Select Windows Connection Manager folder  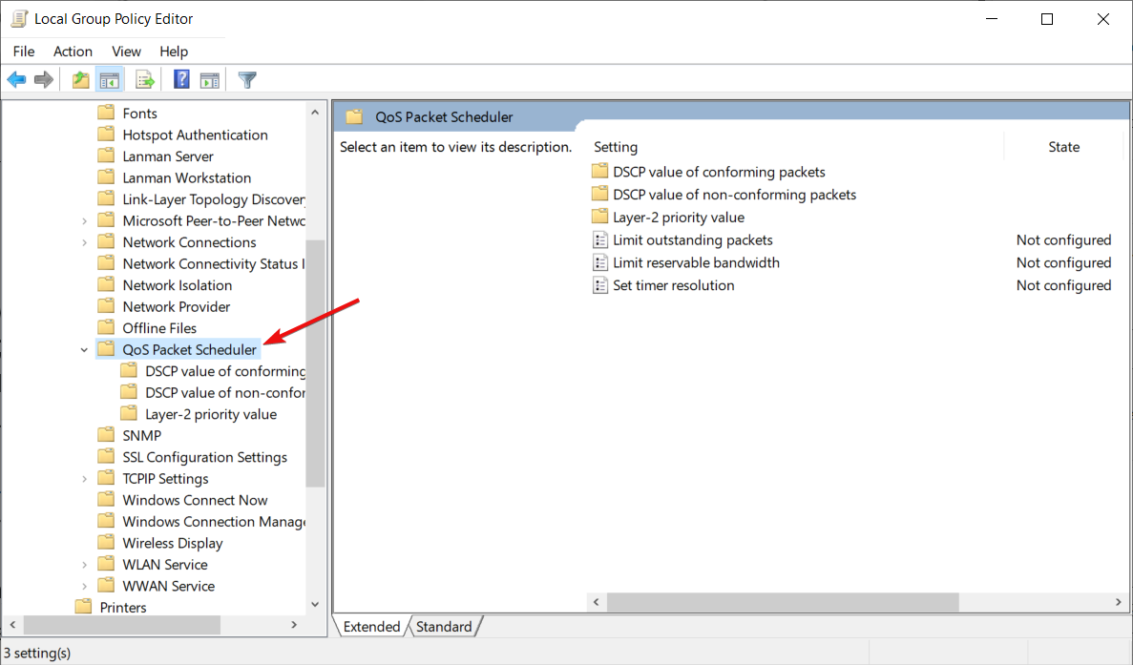[213, 521]
